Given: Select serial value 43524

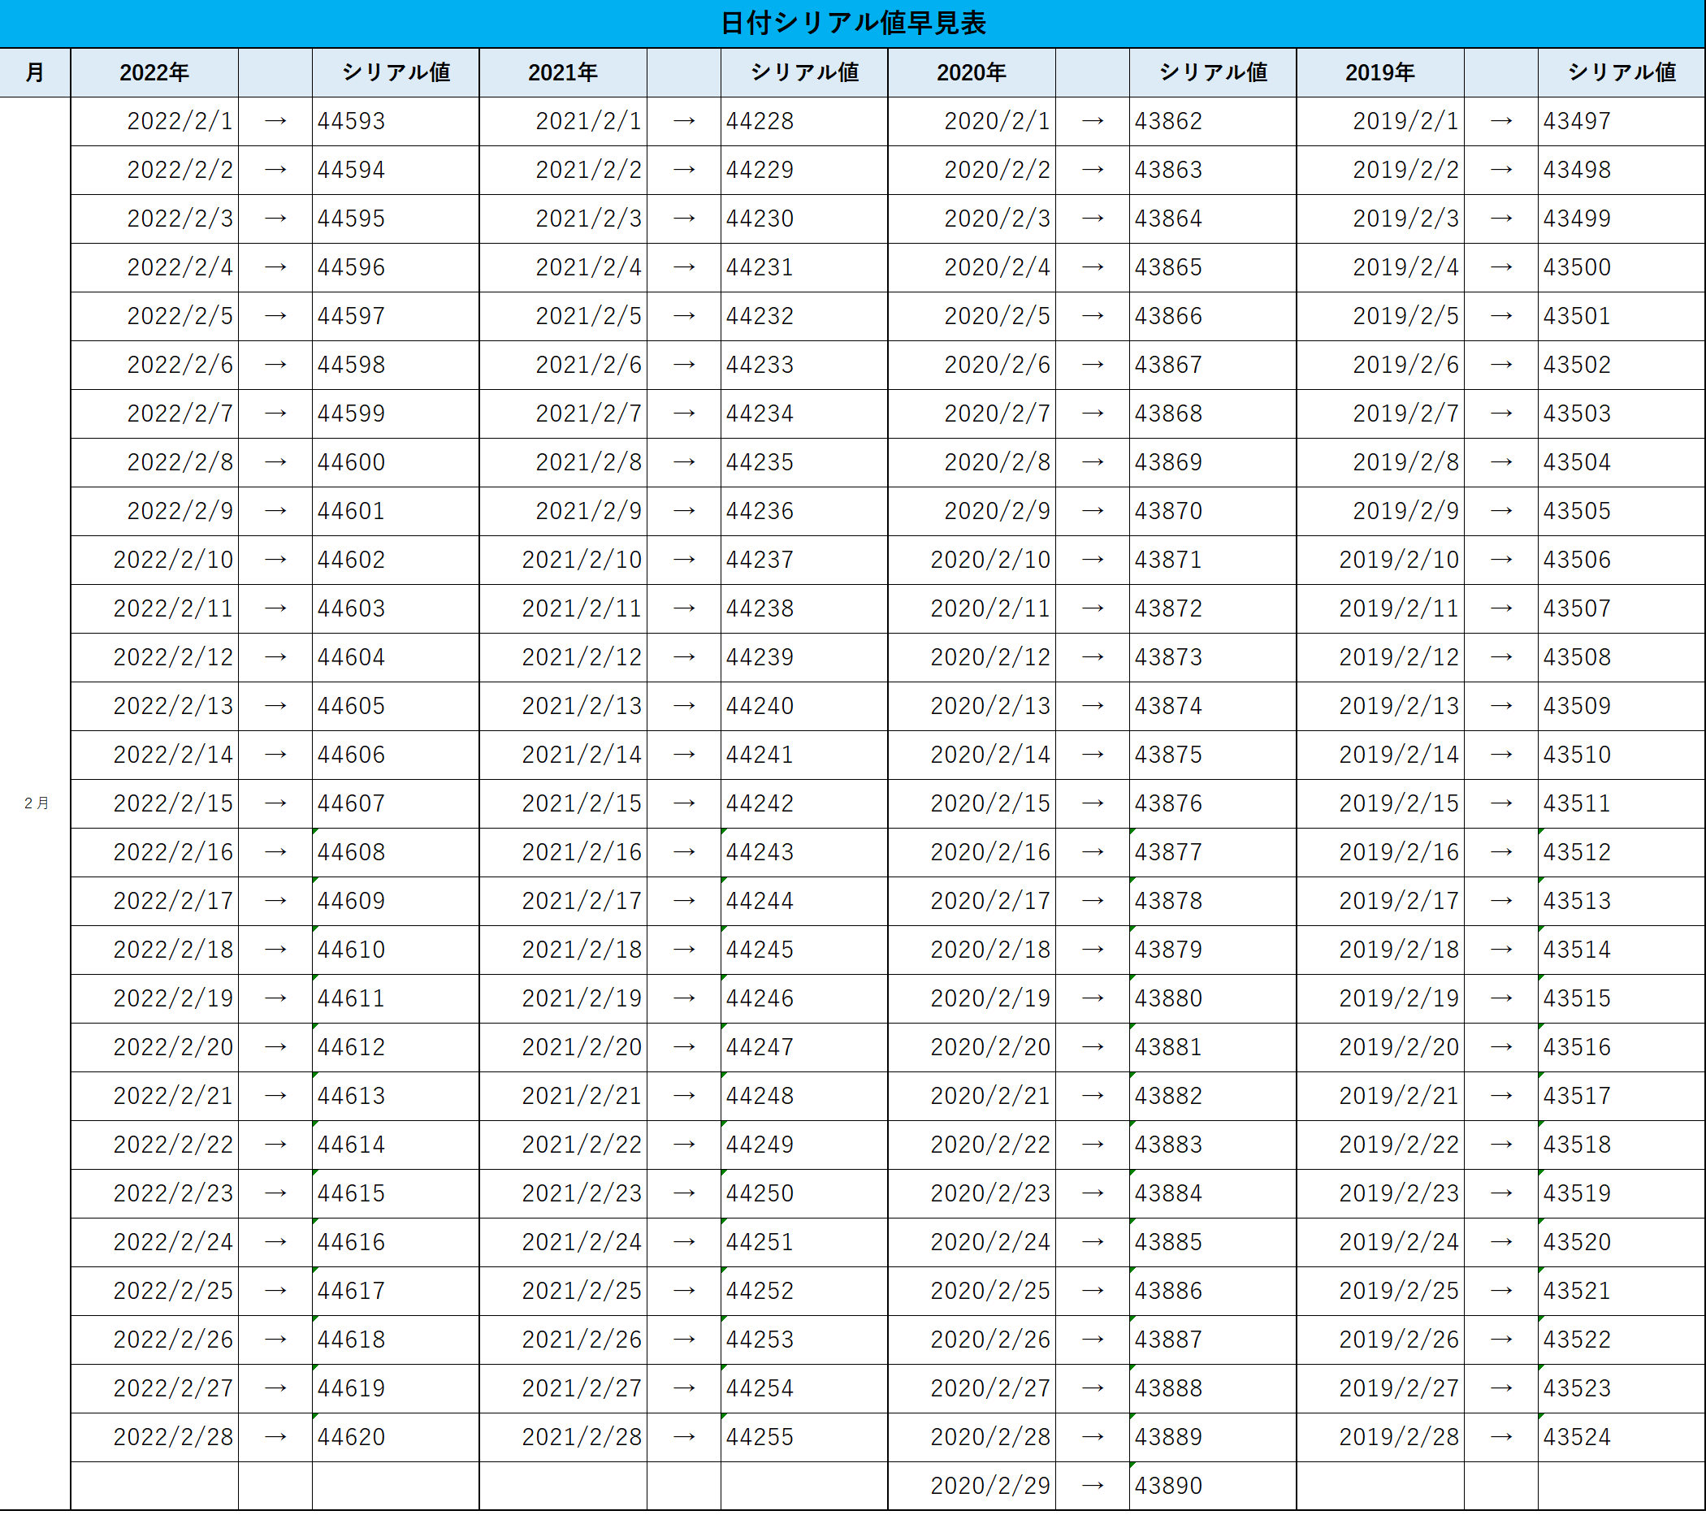Looking at the screenshot, I should pyautogui.click(x=1622, y=1437).
